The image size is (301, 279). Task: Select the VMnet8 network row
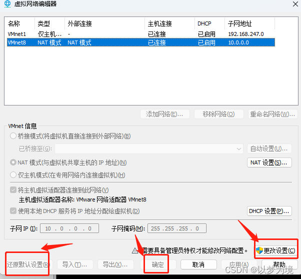(x=141, y=42)
